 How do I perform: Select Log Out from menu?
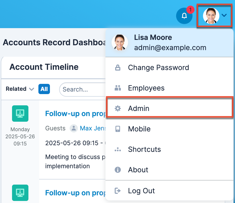(x=141, y=191)
